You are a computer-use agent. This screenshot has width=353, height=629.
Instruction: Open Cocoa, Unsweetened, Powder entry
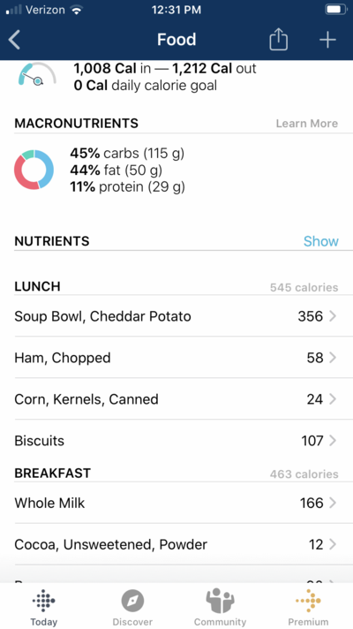click(x=176, y=544)
